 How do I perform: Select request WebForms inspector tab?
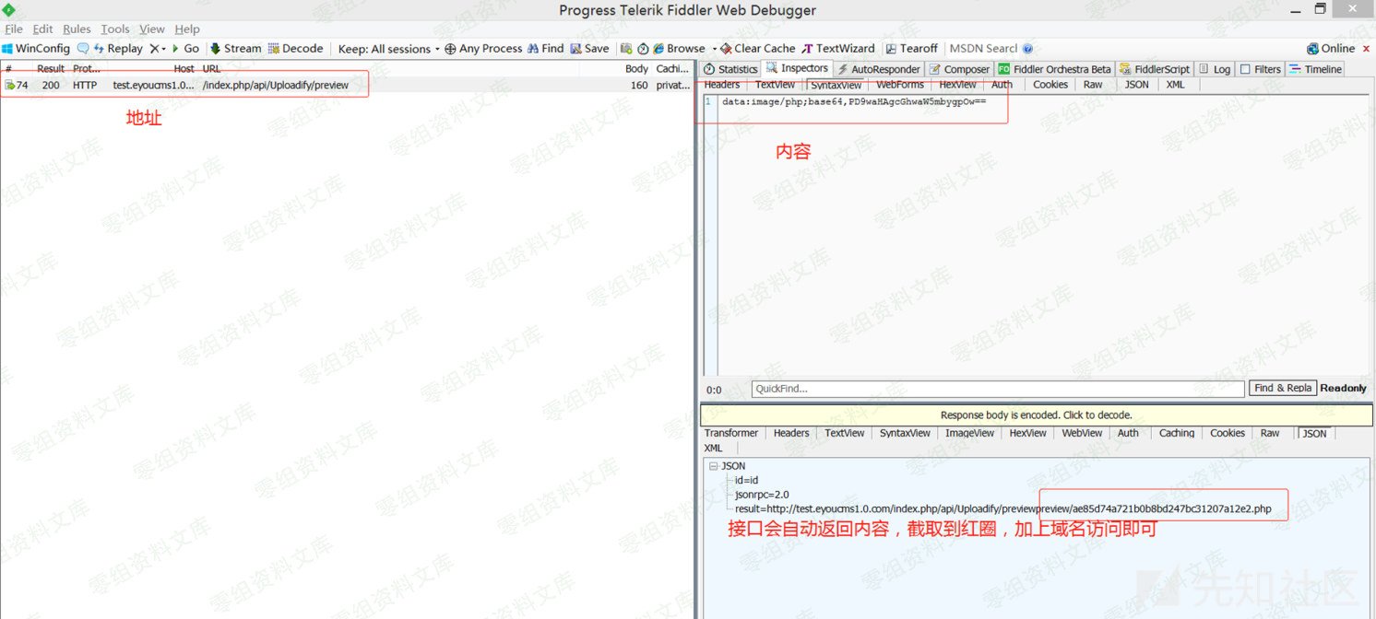900,85
